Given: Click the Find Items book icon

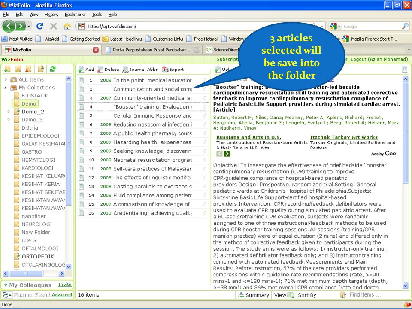Looking at the screenshot, I should click(343, 295).
